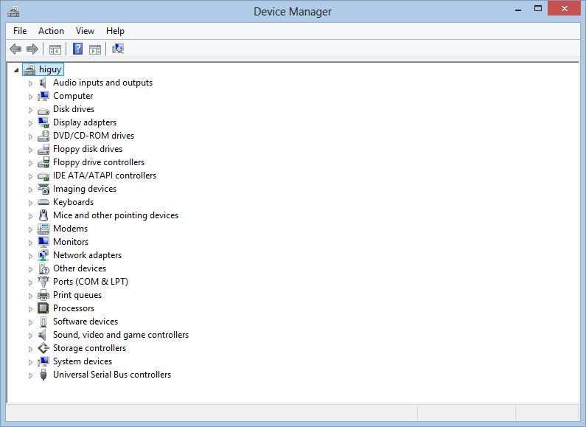Click the Disk drives icon
This screenshot has height=427, width=586.
(x=43, y=111)
